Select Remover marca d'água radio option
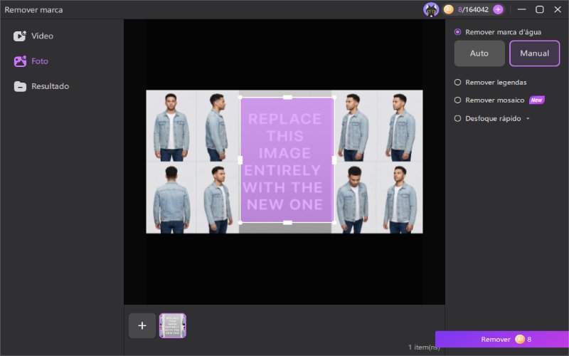This screenshot has width=569, height=356. click(x=457, y=32)
